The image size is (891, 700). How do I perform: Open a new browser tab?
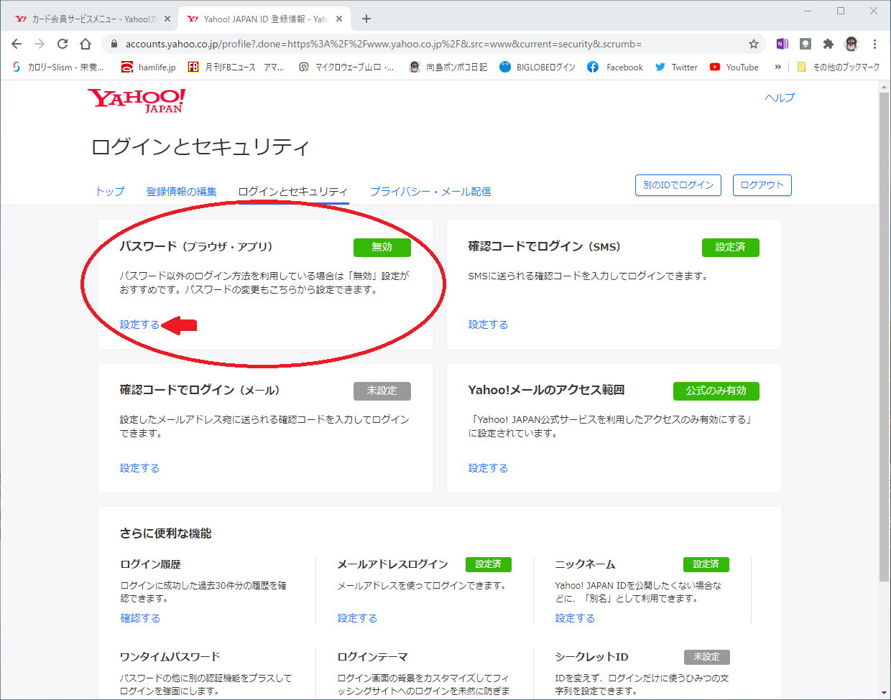pyautogui.click(x=366, y=19)
